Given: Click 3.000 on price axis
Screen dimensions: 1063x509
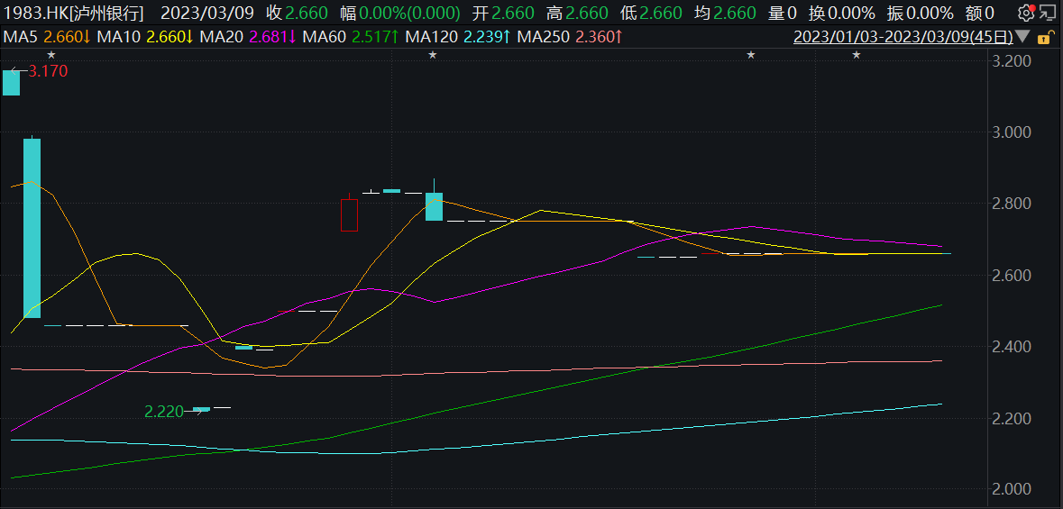Looking at the screenshot, I should (x=1013, y=132).
